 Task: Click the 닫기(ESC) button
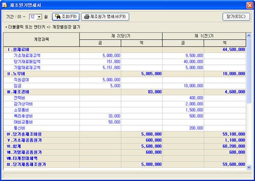[236, 17]
